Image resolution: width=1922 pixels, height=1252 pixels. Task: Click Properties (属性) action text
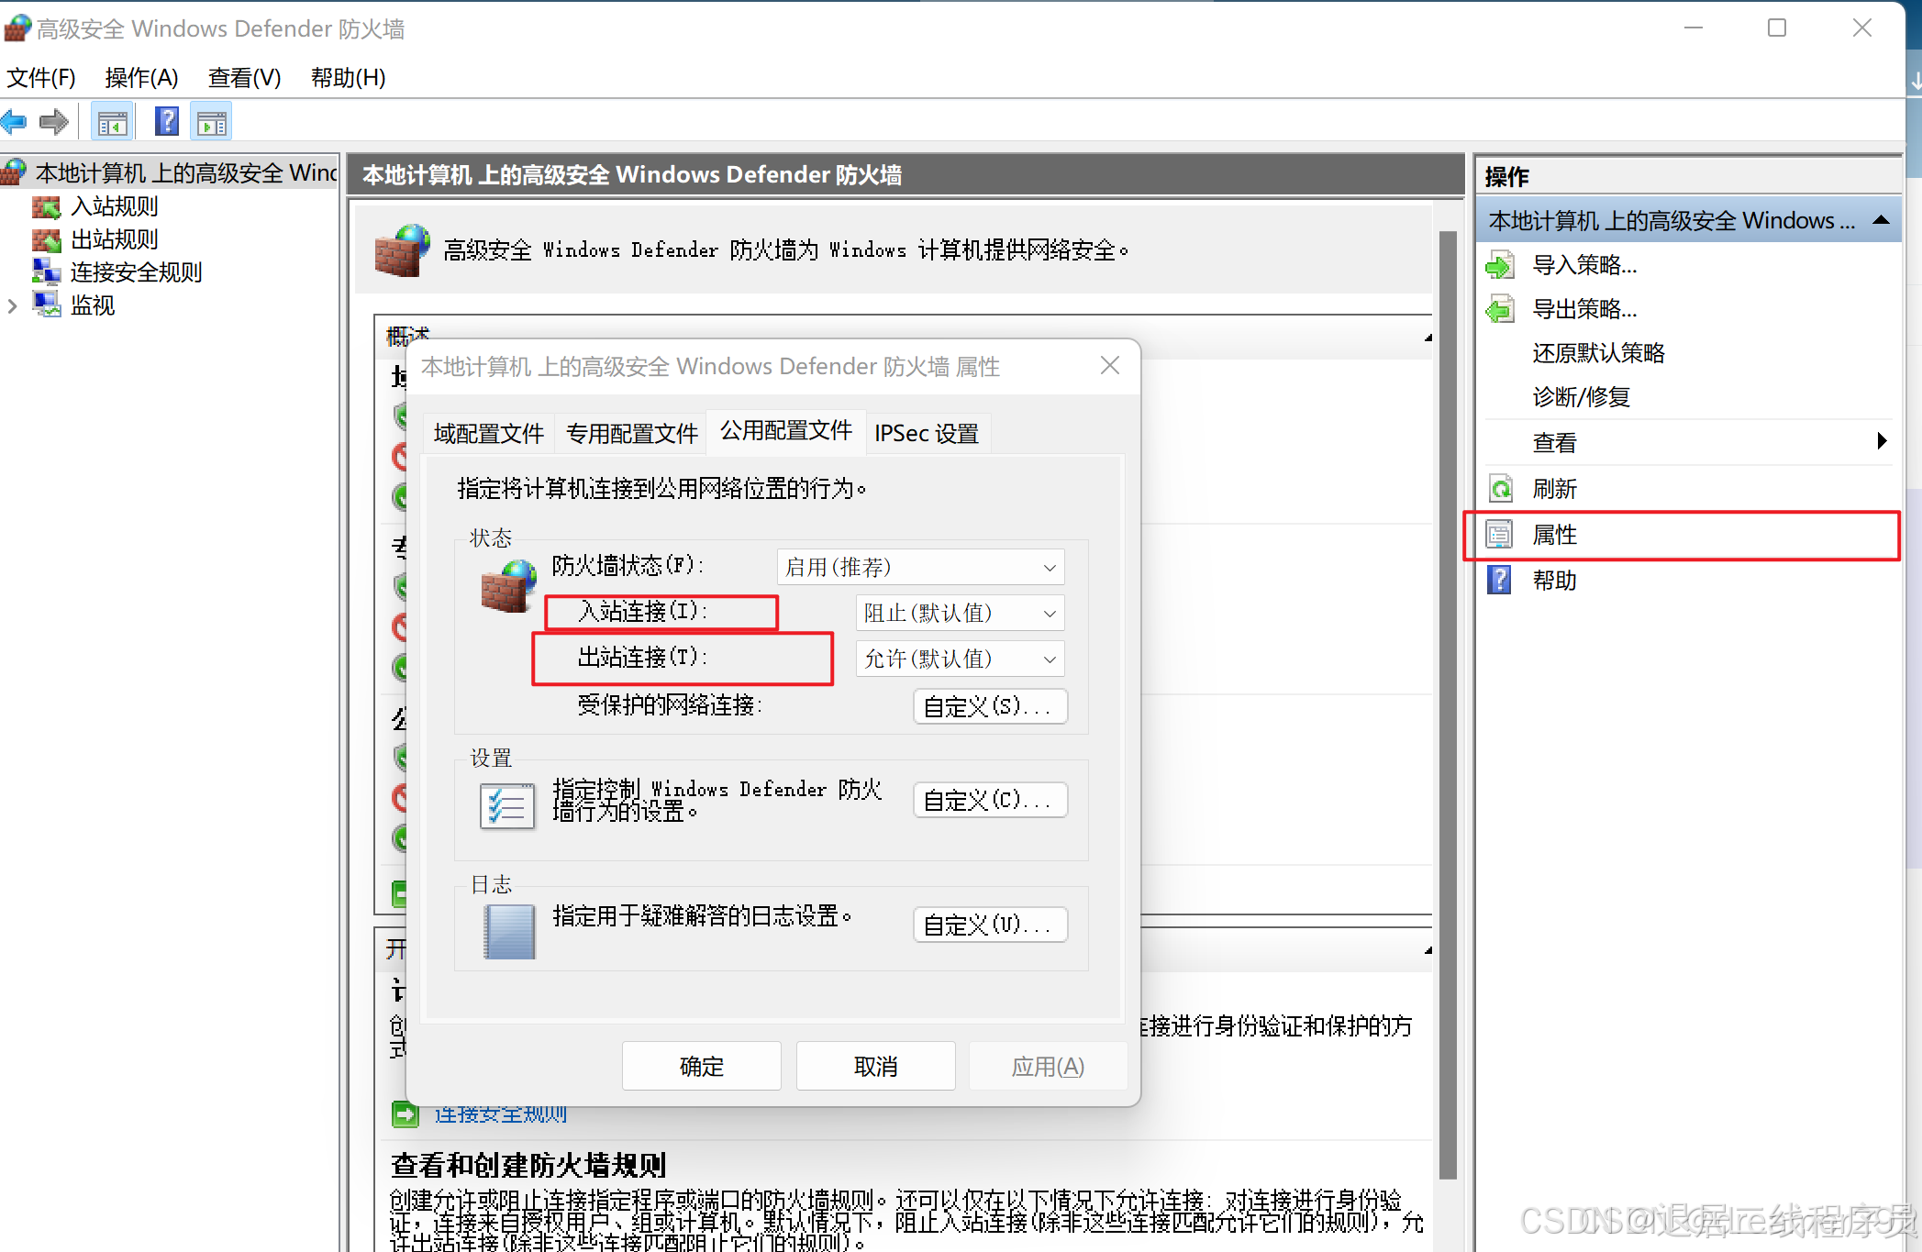1554,535
